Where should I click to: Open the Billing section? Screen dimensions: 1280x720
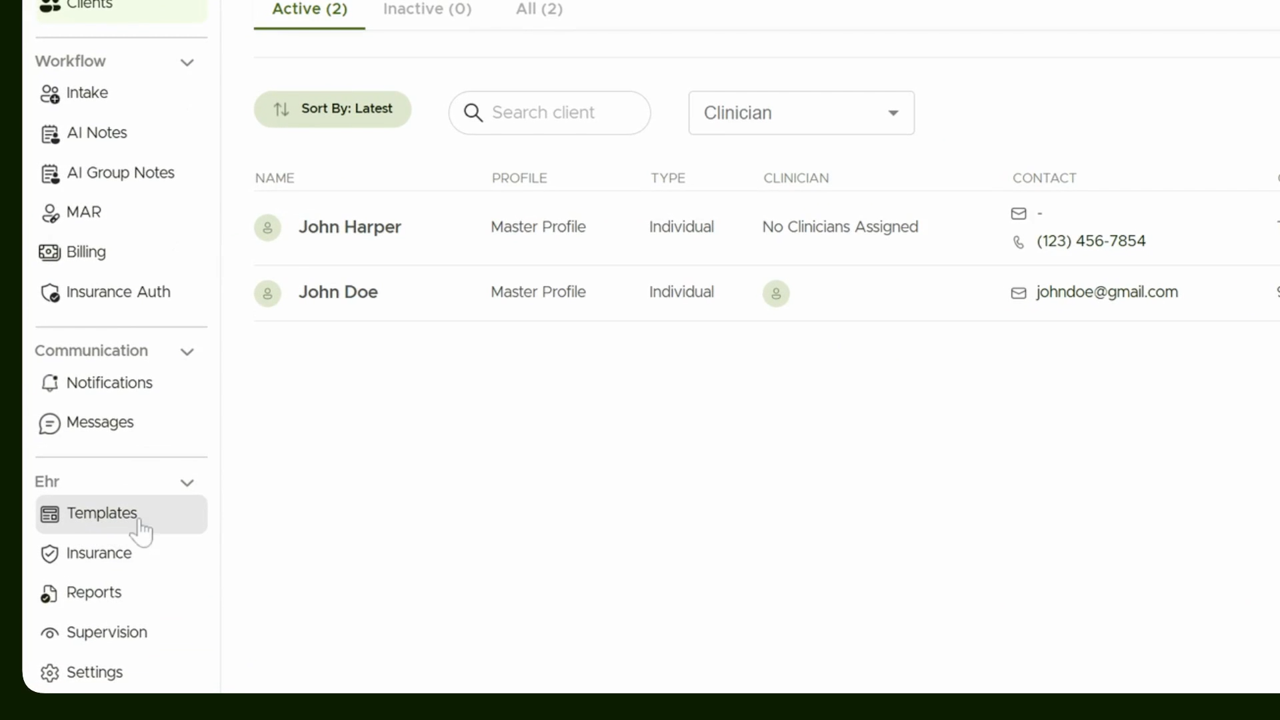121,253
